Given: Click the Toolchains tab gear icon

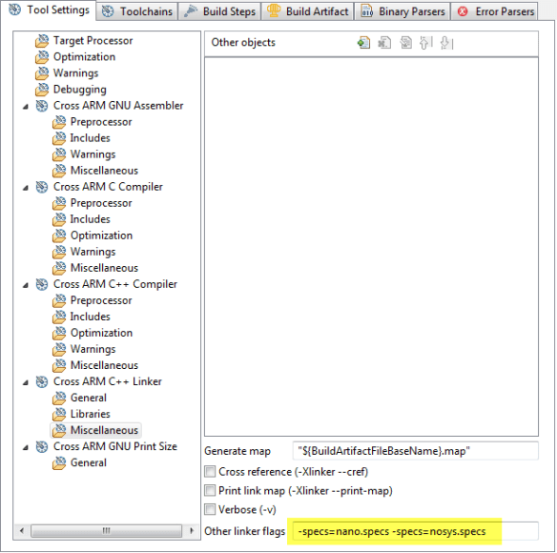Looking at the screenshot, I should click(x=108, y=11).
